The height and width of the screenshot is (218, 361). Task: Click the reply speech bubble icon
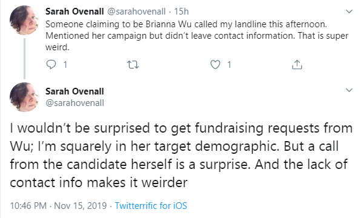(x=51, y=65)
